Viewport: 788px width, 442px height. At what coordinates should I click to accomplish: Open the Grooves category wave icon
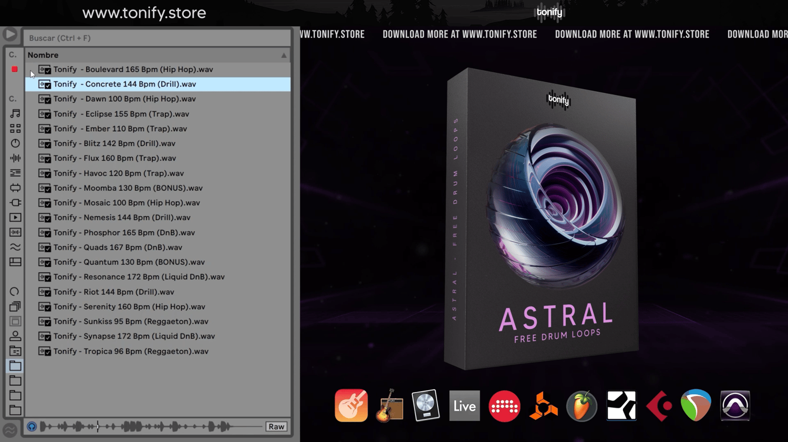15,247
